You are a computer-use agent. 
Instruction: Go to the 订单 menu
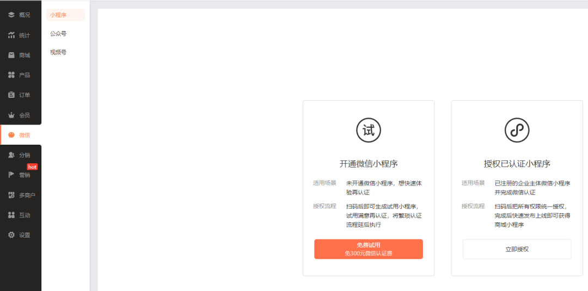(21, 95)
